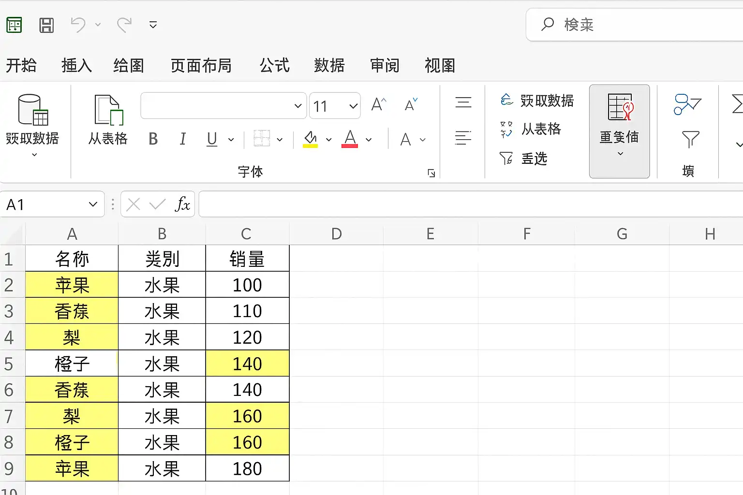Toggle Italic formatting

pyautogui.click(x=183, y=139)
